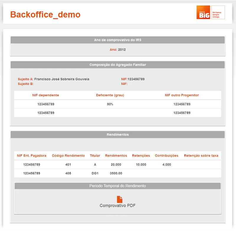This screenshot has height=232, width=236.
Task: Click the Composição do Agregado Familiar header
Action: coord(117,65)
